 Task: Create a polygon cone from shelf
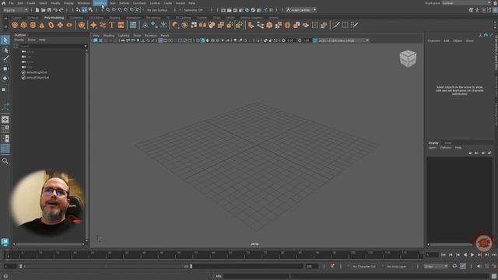[x=42, y=25]
